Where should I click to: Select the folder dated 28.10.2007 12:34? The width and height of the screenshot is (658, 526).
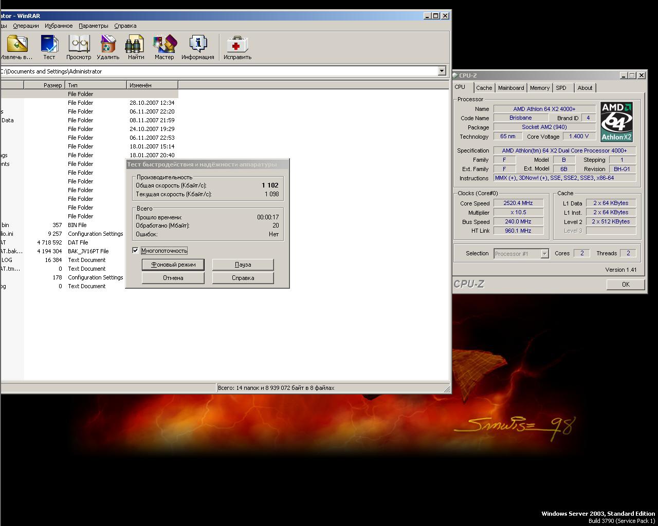[89, 103]
